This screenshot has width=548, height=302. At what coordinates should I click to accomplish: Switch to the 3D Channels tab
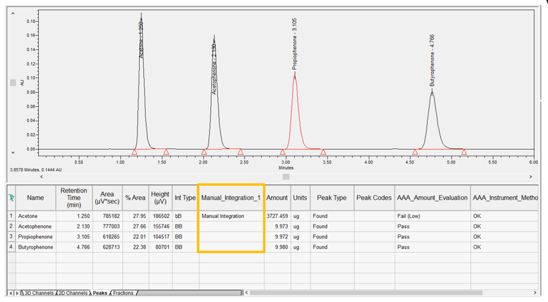(38, 293)
